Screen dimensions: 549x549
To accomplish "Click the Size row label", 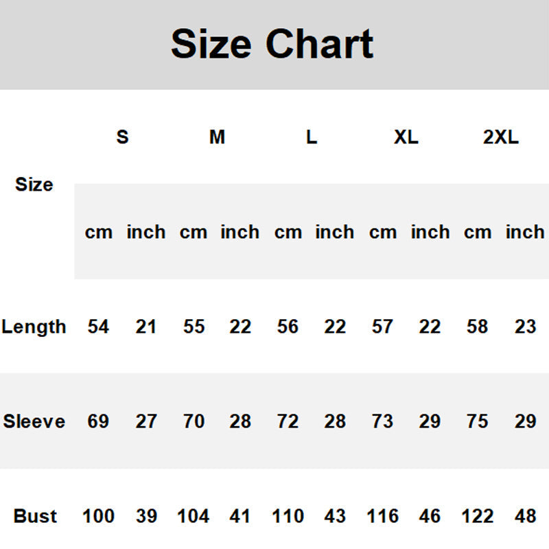I will (x=34, y=185).
